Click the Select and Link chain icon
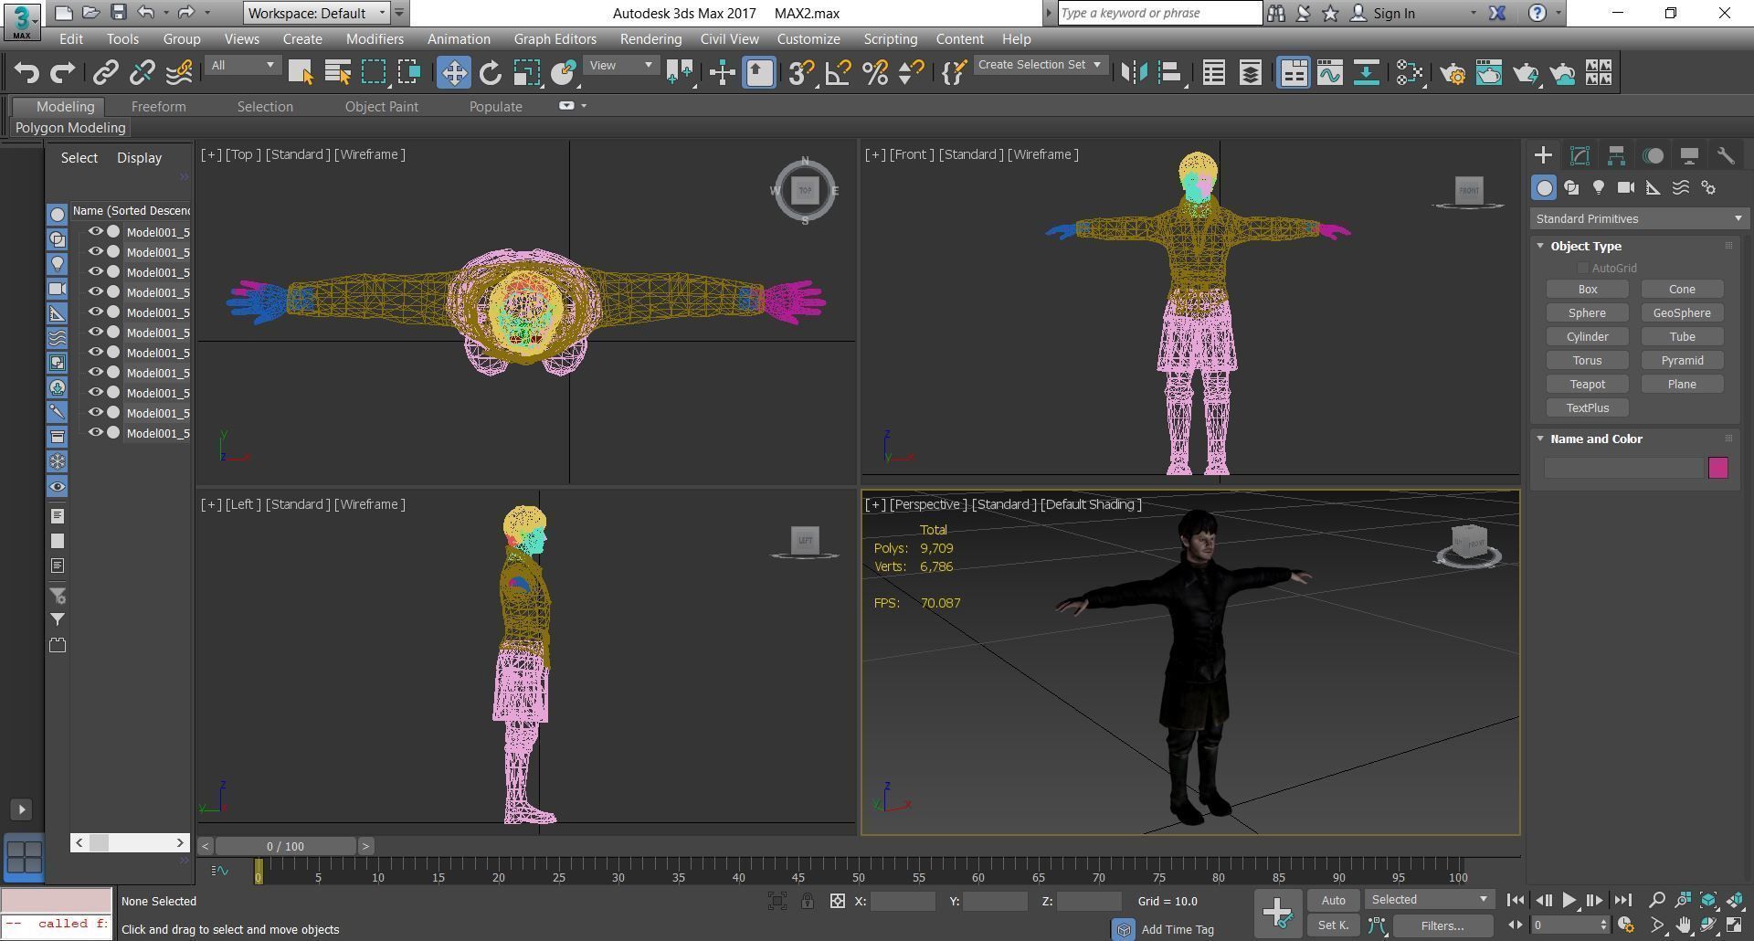The width and height of the screenshot is (1754, 941). click(x=106, y=72)
